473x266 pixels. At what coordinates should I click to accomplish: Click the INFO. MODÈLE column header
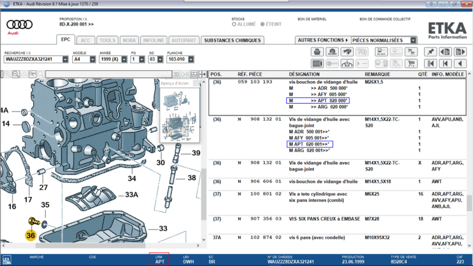point(447,74)
